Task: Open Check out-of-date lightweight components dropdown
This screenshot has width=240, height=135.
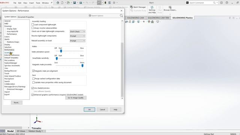Action: [x=78, y=31]
